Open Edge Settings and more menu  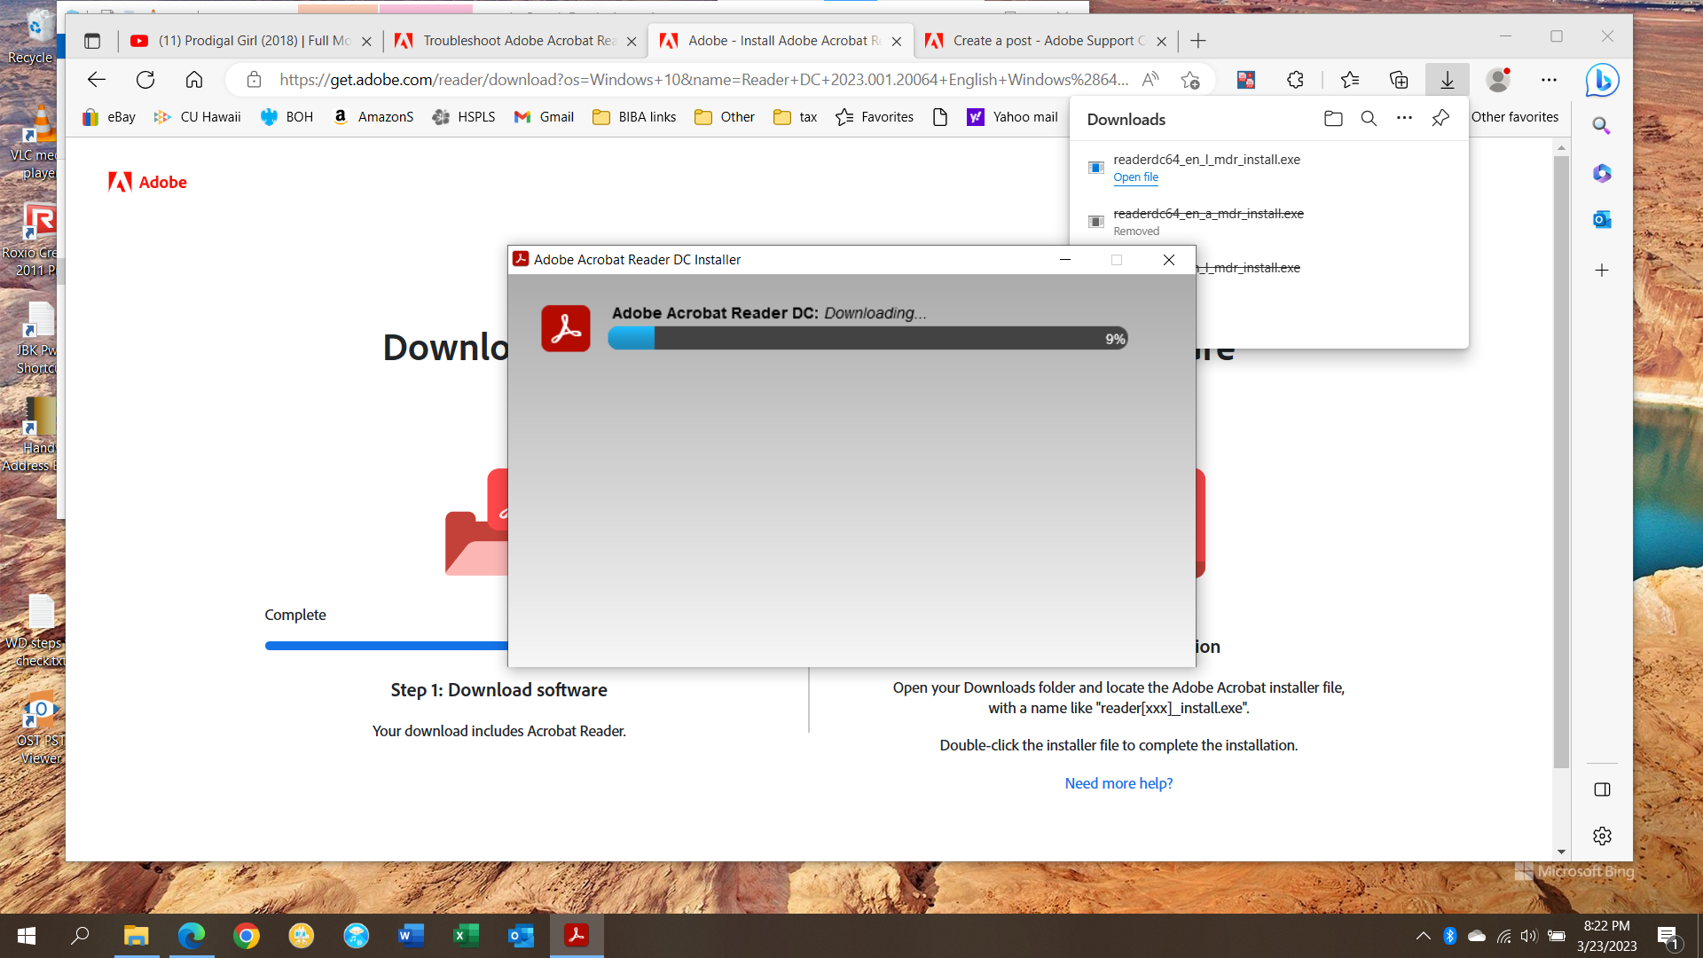1549,81
